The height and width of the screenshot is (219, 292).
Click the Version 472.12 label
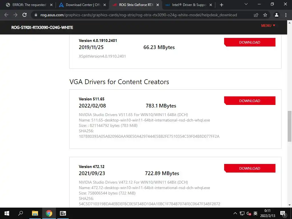[x=92, y=167]
